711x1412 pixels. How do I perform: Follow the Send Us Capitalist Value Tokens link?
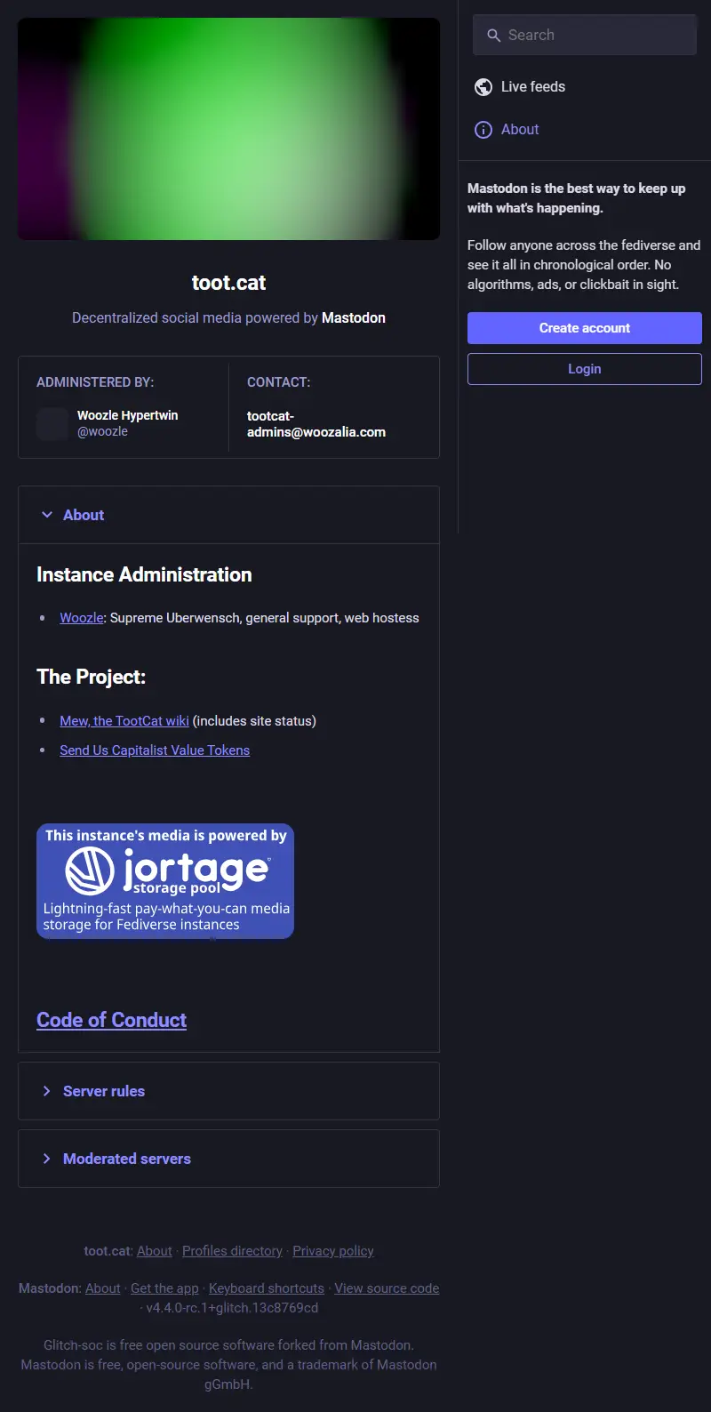[155, 750]
